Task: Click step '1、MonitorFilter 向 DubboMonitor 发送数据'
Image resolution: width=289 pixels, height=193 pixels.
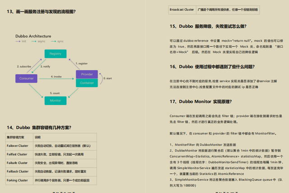Action: (203, 145)
